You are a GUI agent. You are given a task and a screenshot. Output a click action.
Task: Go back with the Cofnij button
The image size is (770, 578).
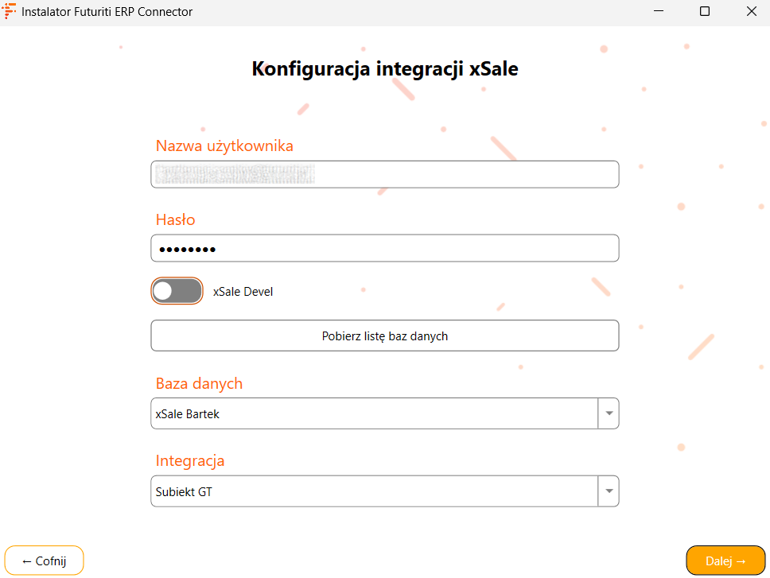pos(44,561)
